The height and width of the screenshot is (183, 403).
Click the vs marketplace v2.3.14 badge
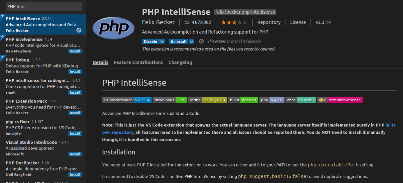[x=127, y=100]
